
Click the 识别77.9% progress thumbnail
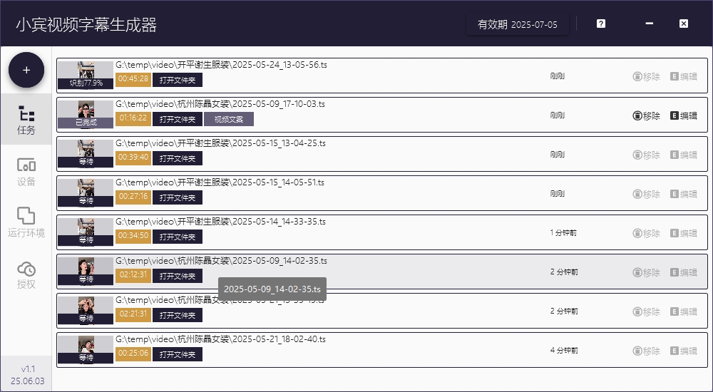point(86,75)
